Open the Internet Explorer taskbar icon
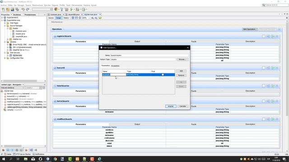289x162 pixels. [99, 159]
